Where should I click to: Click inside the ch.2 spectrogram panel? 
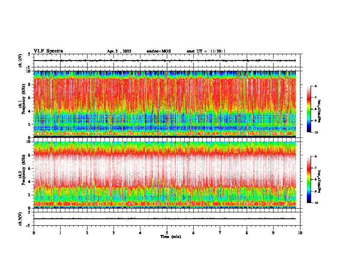point(165,175)
